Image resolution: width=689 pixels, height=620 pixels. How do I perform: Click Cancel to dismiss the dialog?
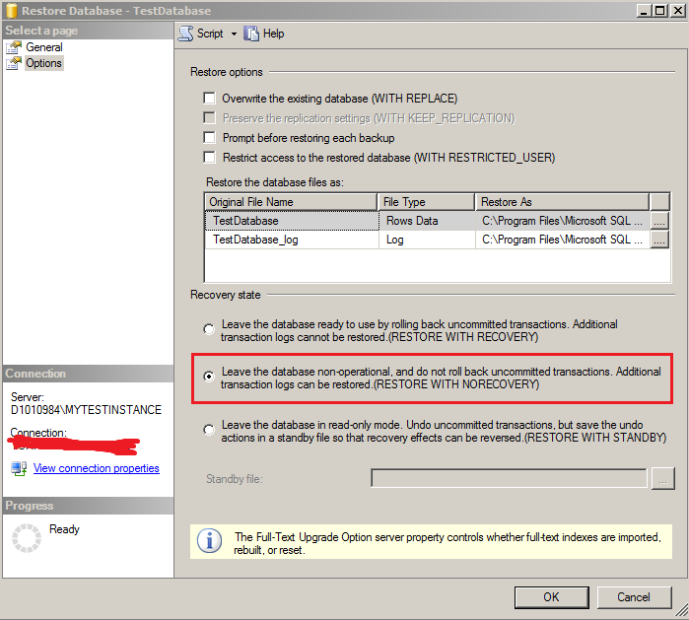pos(634,597)
